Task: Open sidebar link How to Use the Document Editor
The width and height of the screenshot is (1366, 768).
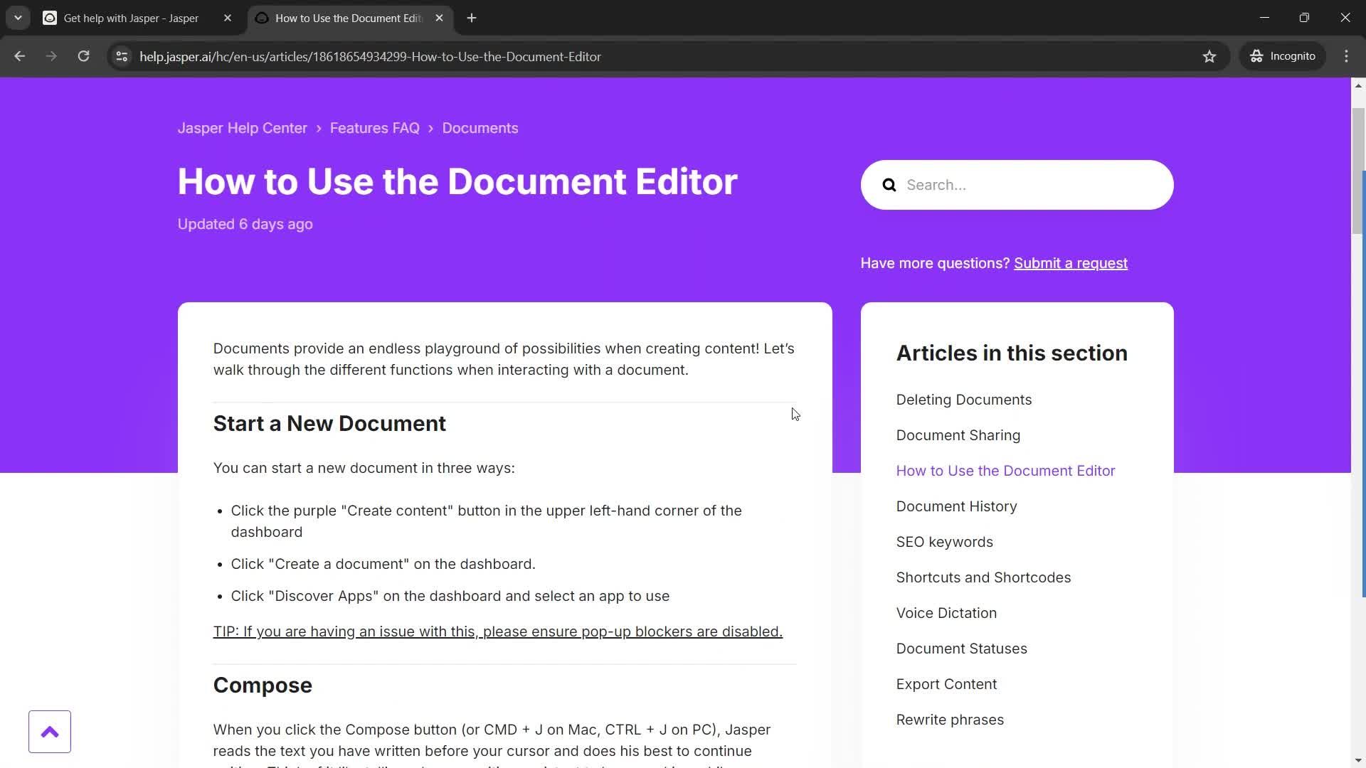Action: (1006, 471)
